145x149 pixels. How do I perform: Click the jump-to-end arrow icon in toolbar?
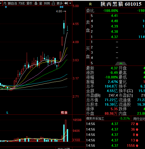(x=66, y=4)
